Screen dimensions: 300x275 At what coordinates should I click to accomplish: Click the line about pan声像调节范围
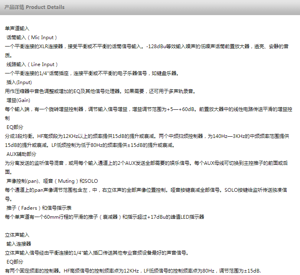click(146, 190)
